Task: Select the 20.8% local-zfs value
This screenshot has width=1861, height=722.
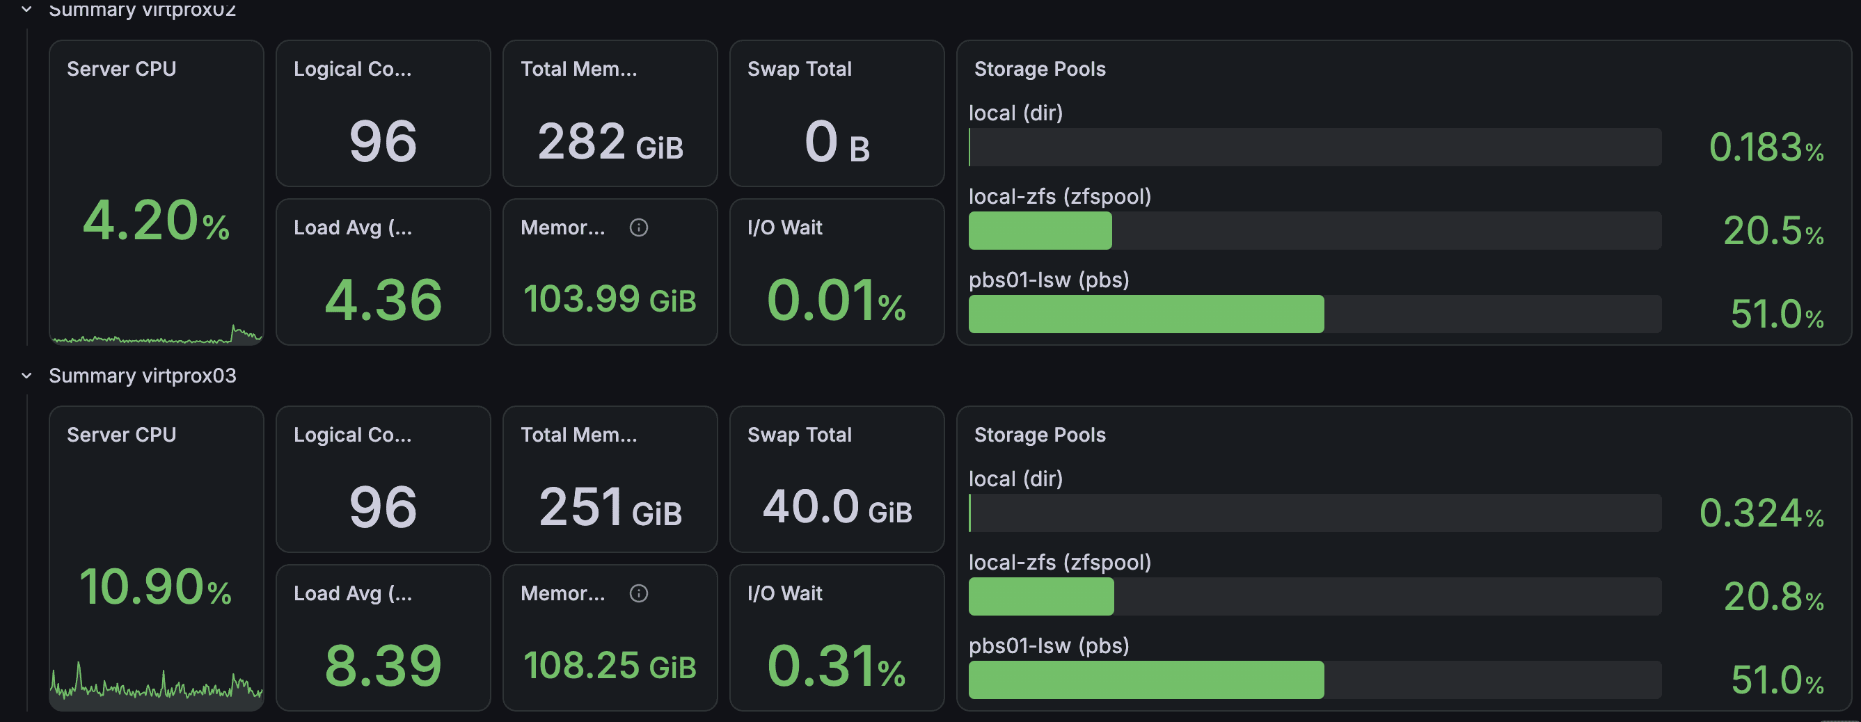Action: click(1773, 597)
